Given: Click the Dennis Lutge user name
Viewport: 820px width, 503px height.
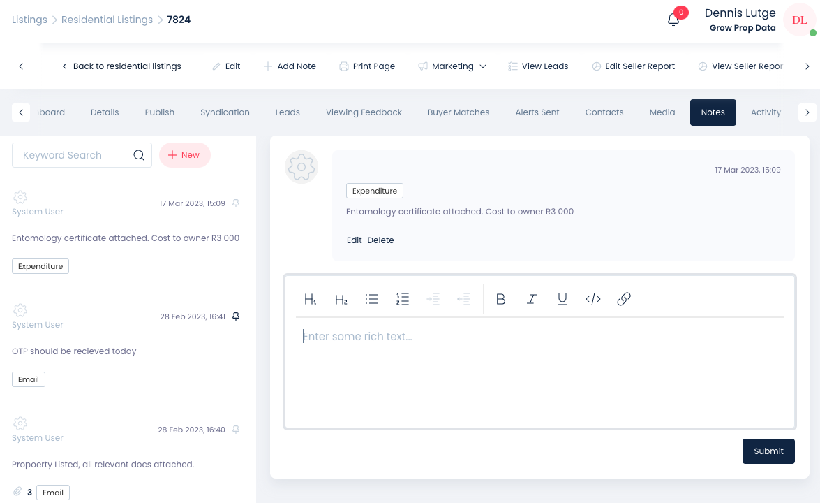Looking at the screenshot, I should pos(740,13).
